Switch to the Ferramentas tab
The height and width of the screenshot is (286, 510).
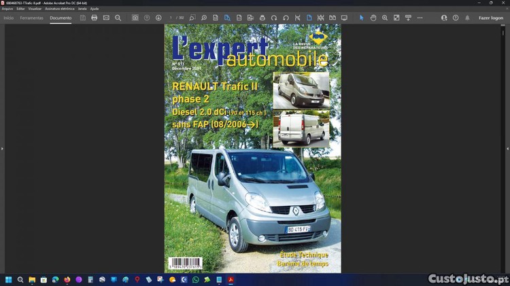tap(31, 18)
